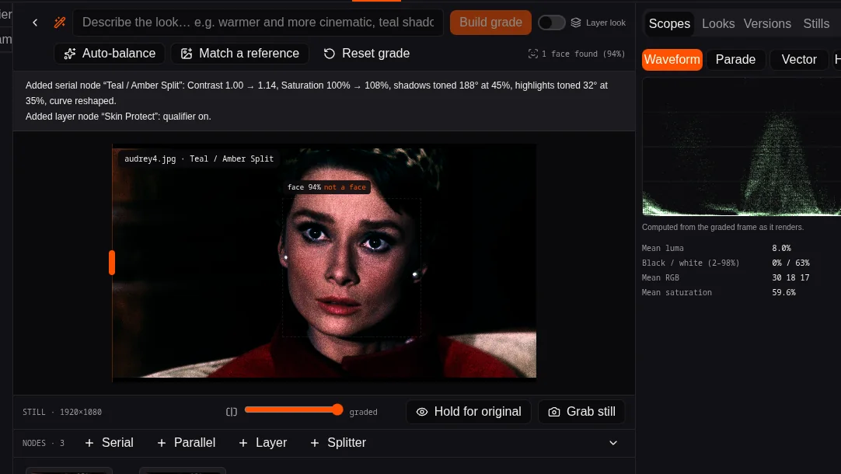
Task: Add a Splitter node
Action: point(339,443)
